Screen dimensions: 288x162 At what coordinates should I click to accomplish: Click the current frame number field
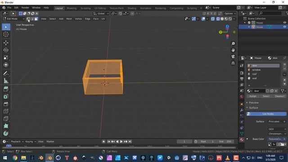(x=184, y=142)
